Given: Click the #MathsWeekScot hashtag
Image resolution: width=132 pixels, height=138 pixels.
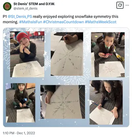Looking at the screenshot, I should (101, 22).
